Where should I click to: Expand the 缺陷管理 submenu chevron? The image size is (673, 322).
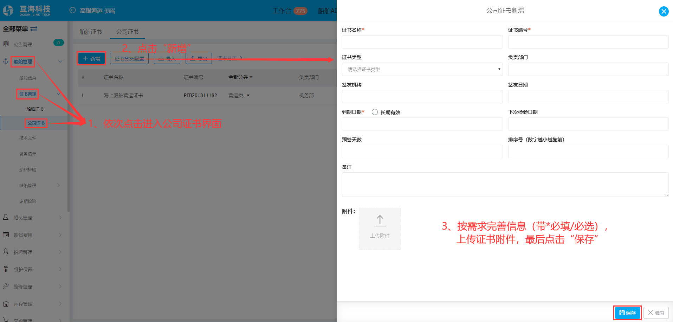coord(59,185)
